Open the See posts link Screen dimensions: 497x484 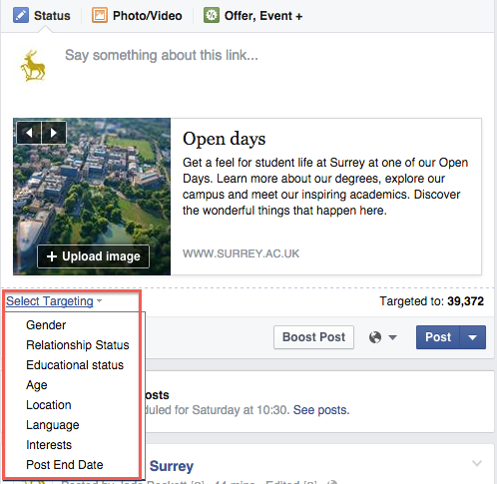click(x=321, y=410)
